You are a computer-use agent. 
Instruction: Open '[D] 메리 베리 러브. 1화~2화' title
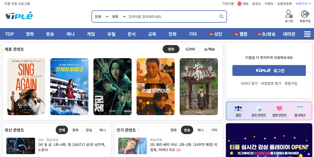[184, 147]
